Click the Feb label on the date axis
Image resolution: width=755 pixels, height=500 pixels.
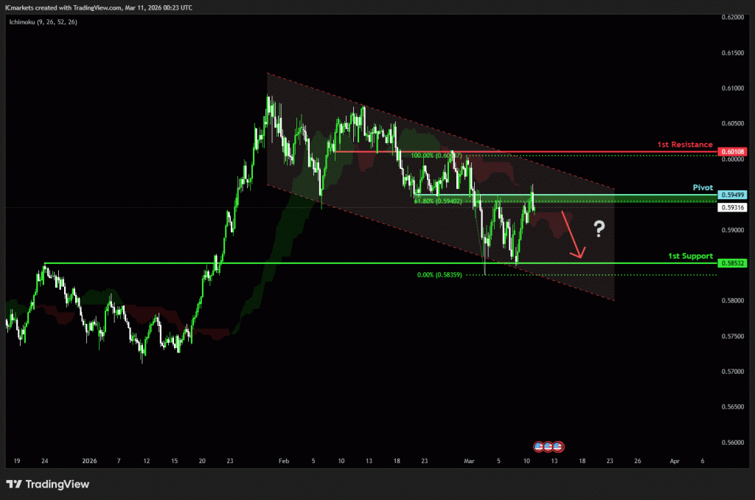tap(284, 460)
